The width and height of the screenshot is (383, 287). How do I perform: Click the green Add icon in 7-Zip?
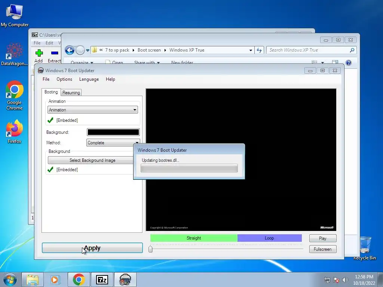click(x=39, y=53)
